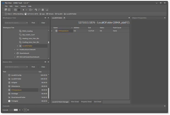Click the history clock icon in toolbar

[x=30, y=10]
